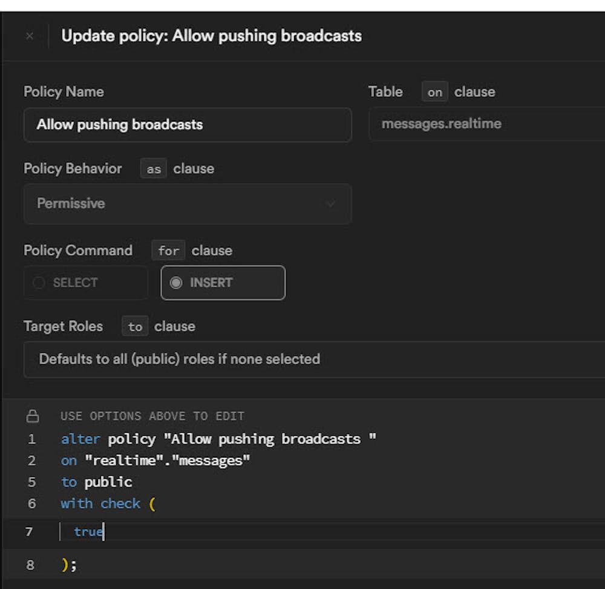Click the 'on' clause badge
This screenshot has height=589, width=605.
coord(434,92)
